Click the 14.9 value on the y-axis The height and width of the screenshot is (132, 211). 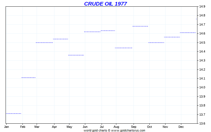[202, 6]
